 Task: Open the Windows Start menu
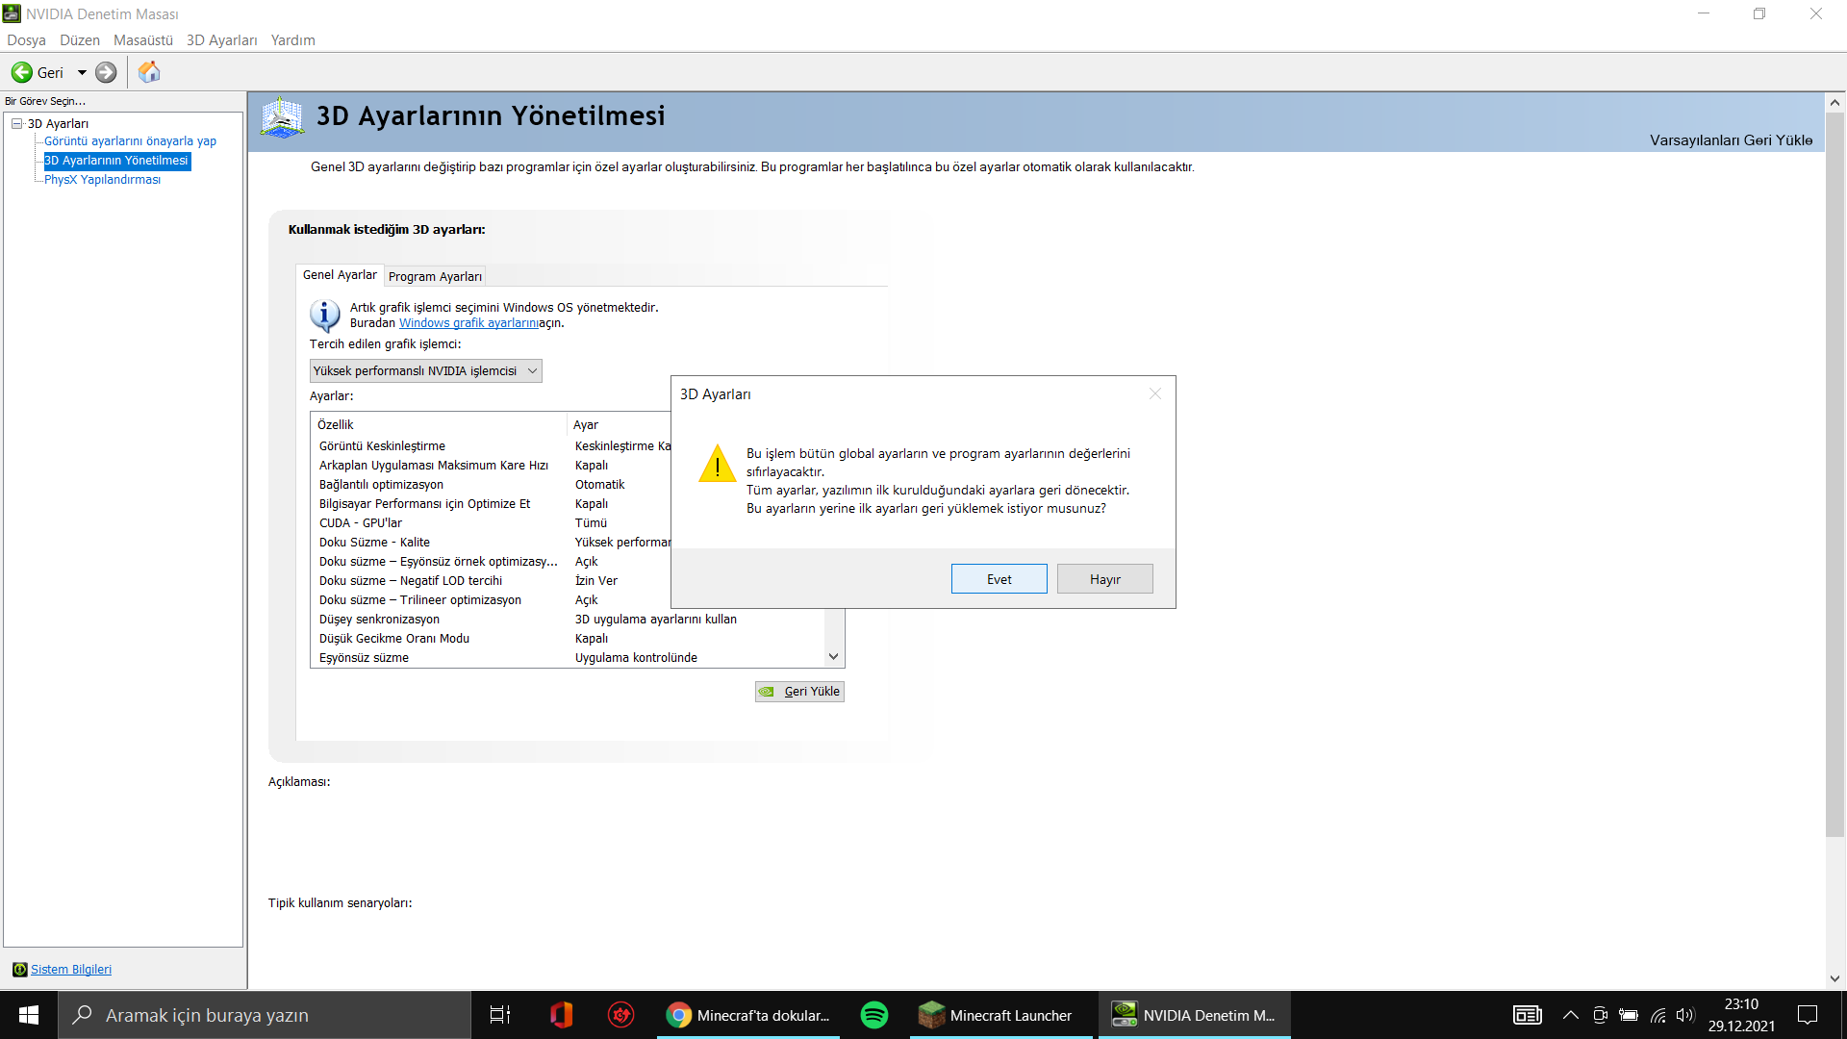point(29,1015)
